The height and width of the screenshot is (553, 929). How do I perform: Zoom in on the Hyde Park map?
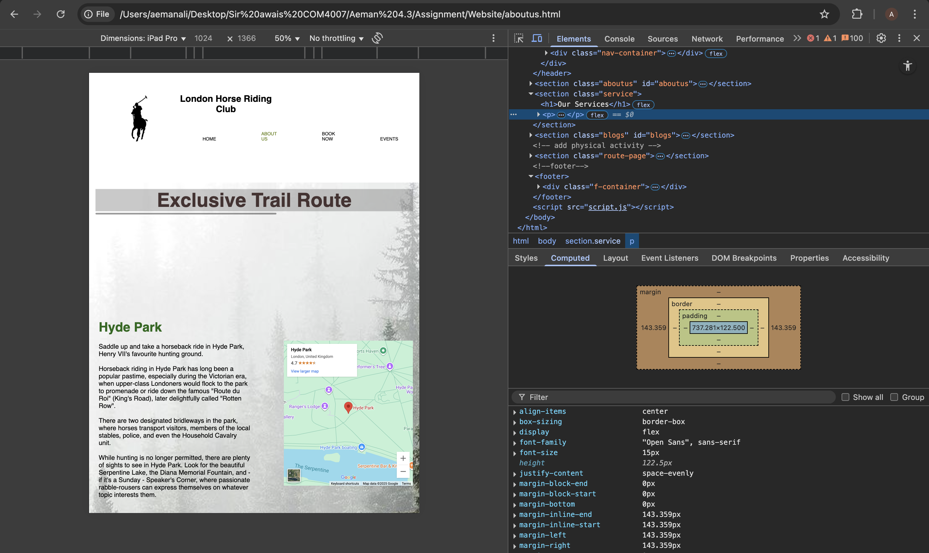pyautogui.click(x=403, y=458)
